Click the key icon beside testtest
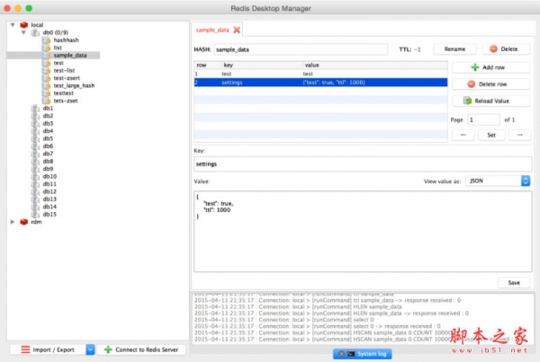Viewport: 540px width, 362px height. (47, 93)
